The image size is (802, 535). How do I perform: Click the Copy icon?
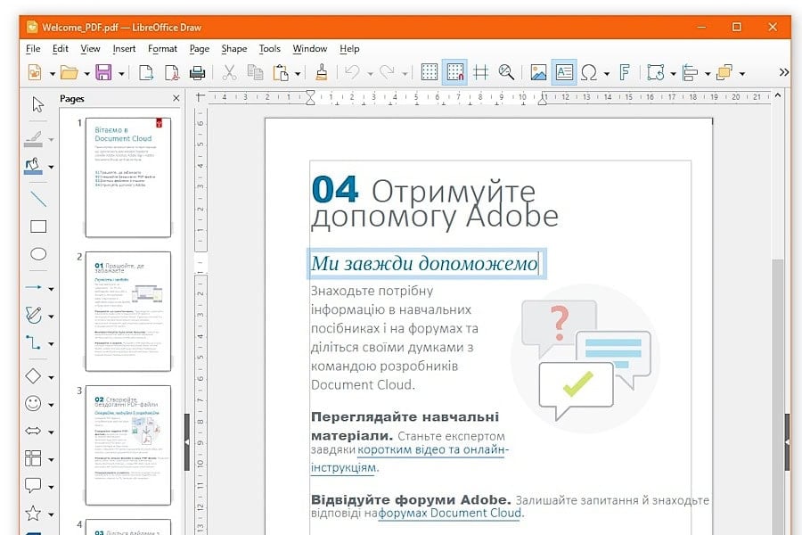tap(255, 73)
